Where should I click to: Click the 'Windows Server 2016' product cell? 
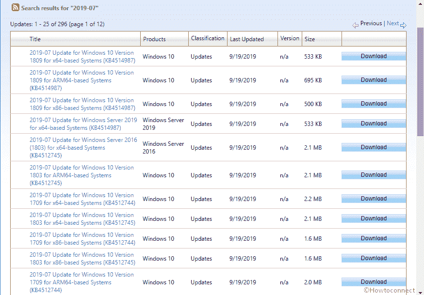click(x=163, y=148)
